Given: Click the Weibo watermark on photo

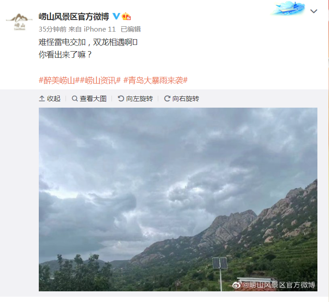Looking at the screenshot, I should coord(274,285).
